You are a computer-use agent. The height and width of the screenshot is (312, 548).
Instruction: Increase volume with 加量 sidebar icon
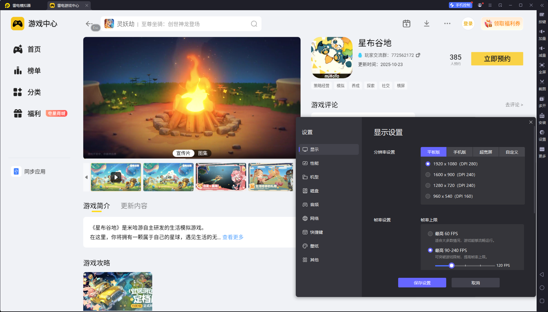coord(542,35)
